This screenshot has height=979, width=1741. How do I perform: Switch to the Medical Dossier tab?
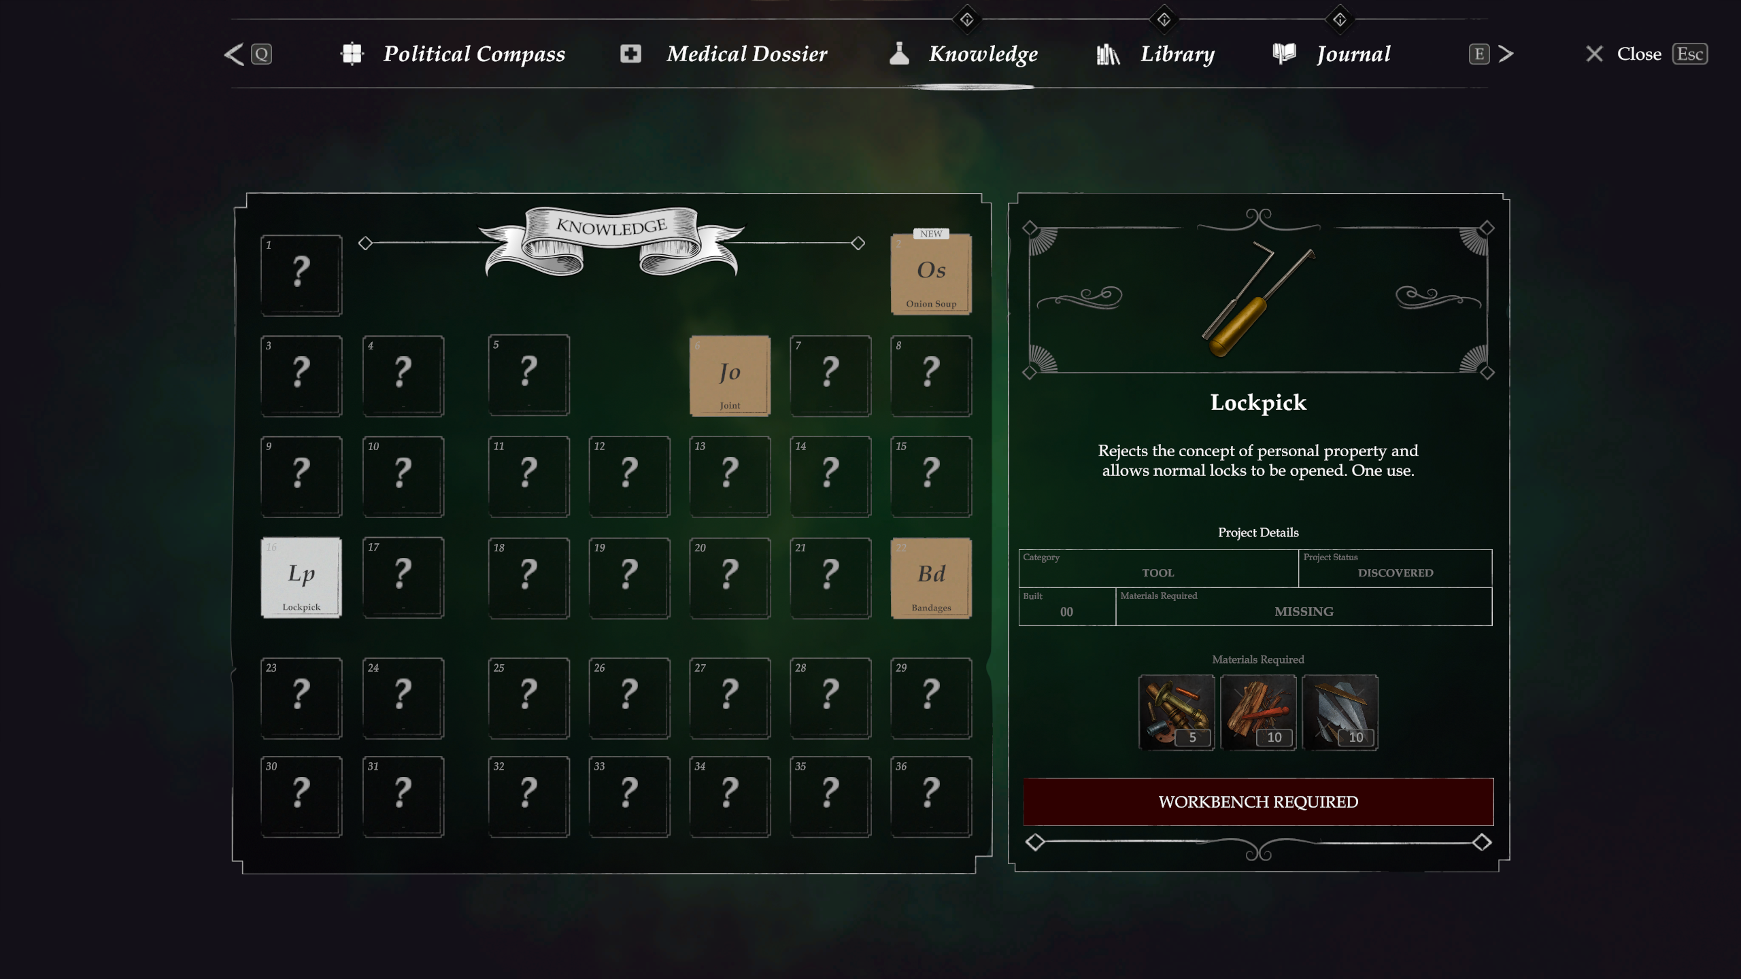(724, 54)
